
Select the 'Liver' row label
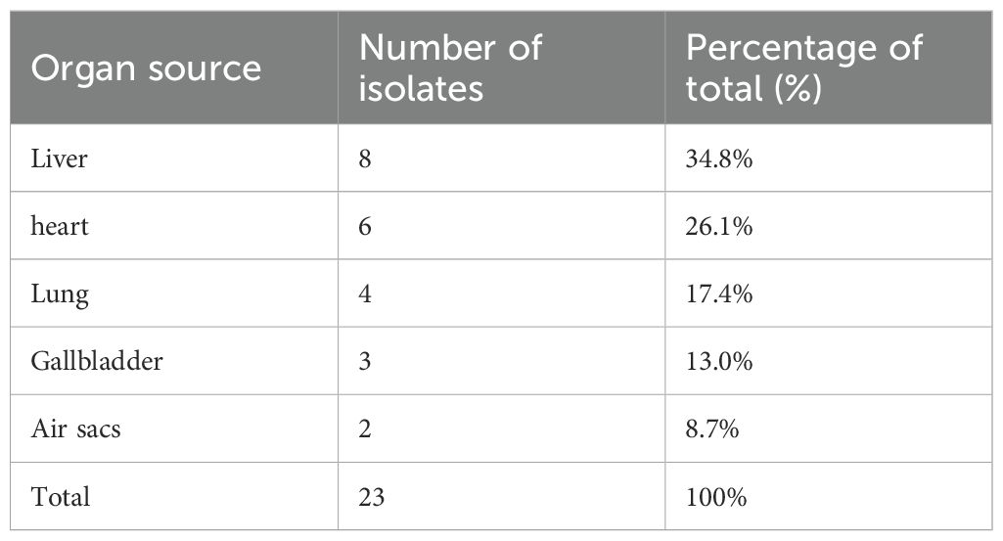pyautogui.click(x=60, y=158)
